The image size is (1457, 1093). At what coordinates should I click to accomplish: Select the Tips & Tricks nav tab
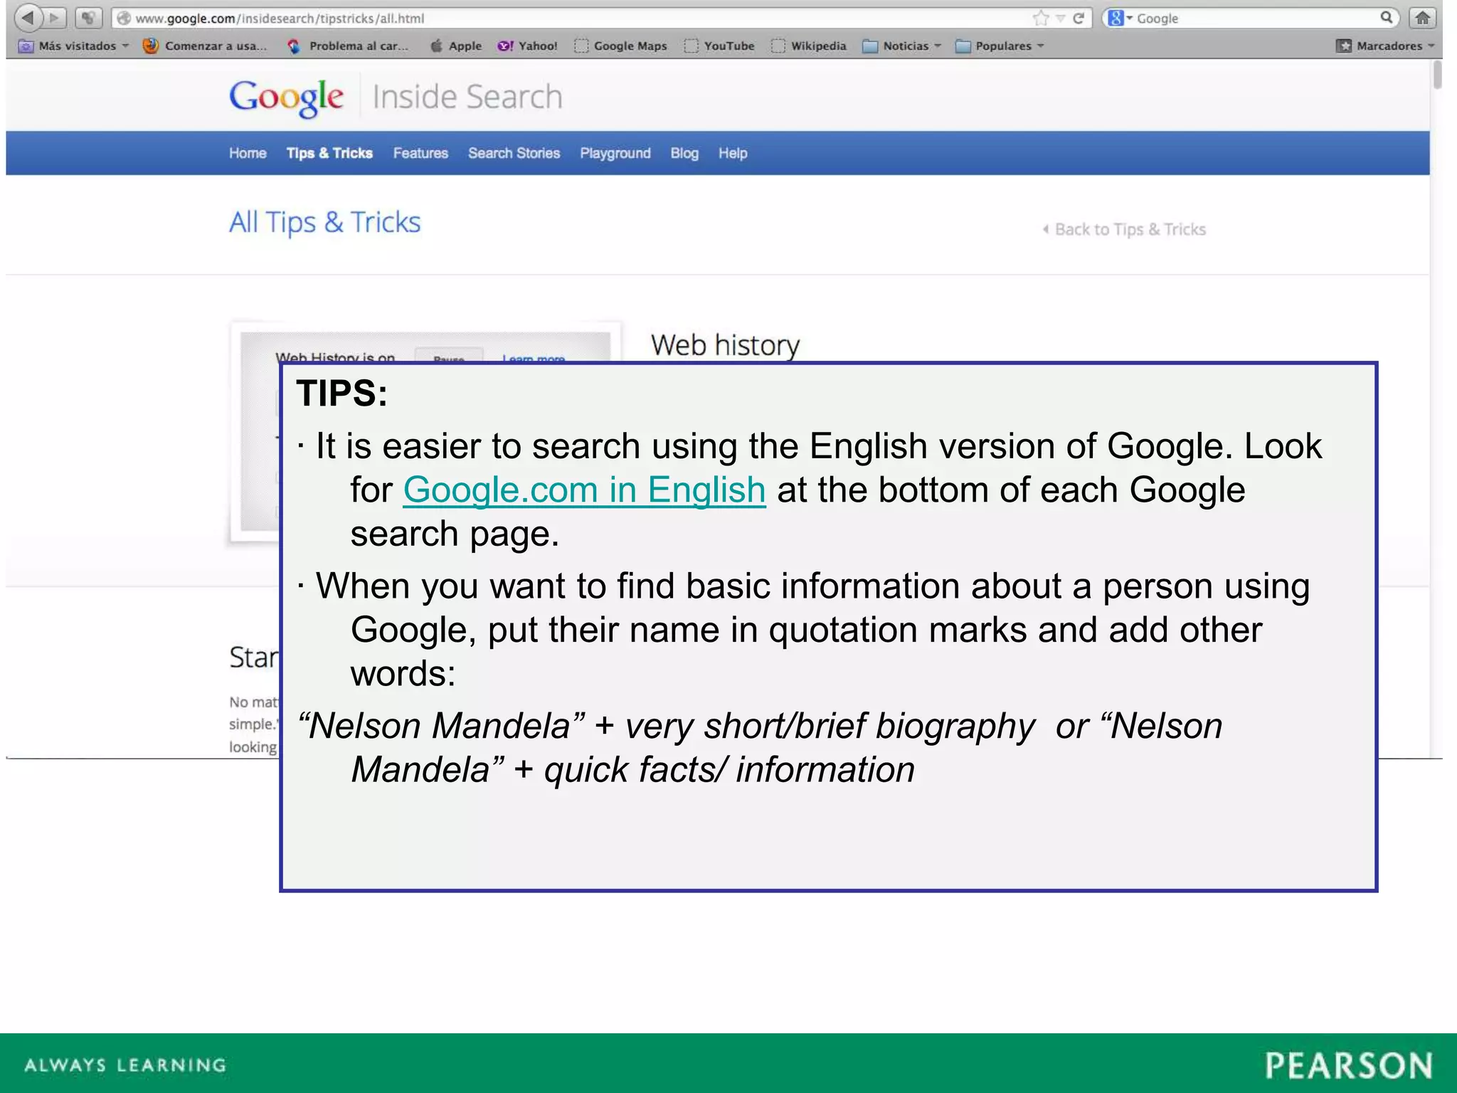pos(329,153)
